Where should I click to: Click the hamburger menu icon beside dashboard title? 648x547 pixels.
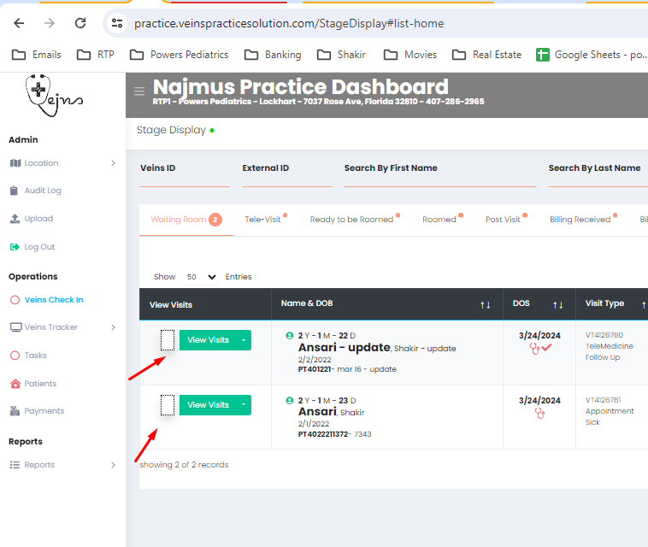(x=139, y=91)
